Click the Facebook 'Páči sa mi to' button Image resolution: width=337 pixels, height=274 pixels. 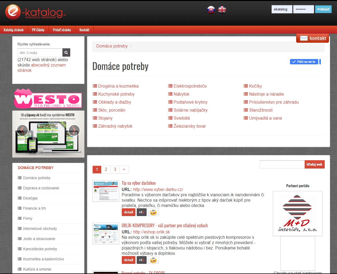pos(304,62)
